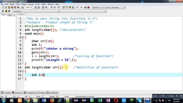Click the Compile & Run toolbar icon
Image resolution: width=183 pixels, height=103 pixels.
pos(70,7)
